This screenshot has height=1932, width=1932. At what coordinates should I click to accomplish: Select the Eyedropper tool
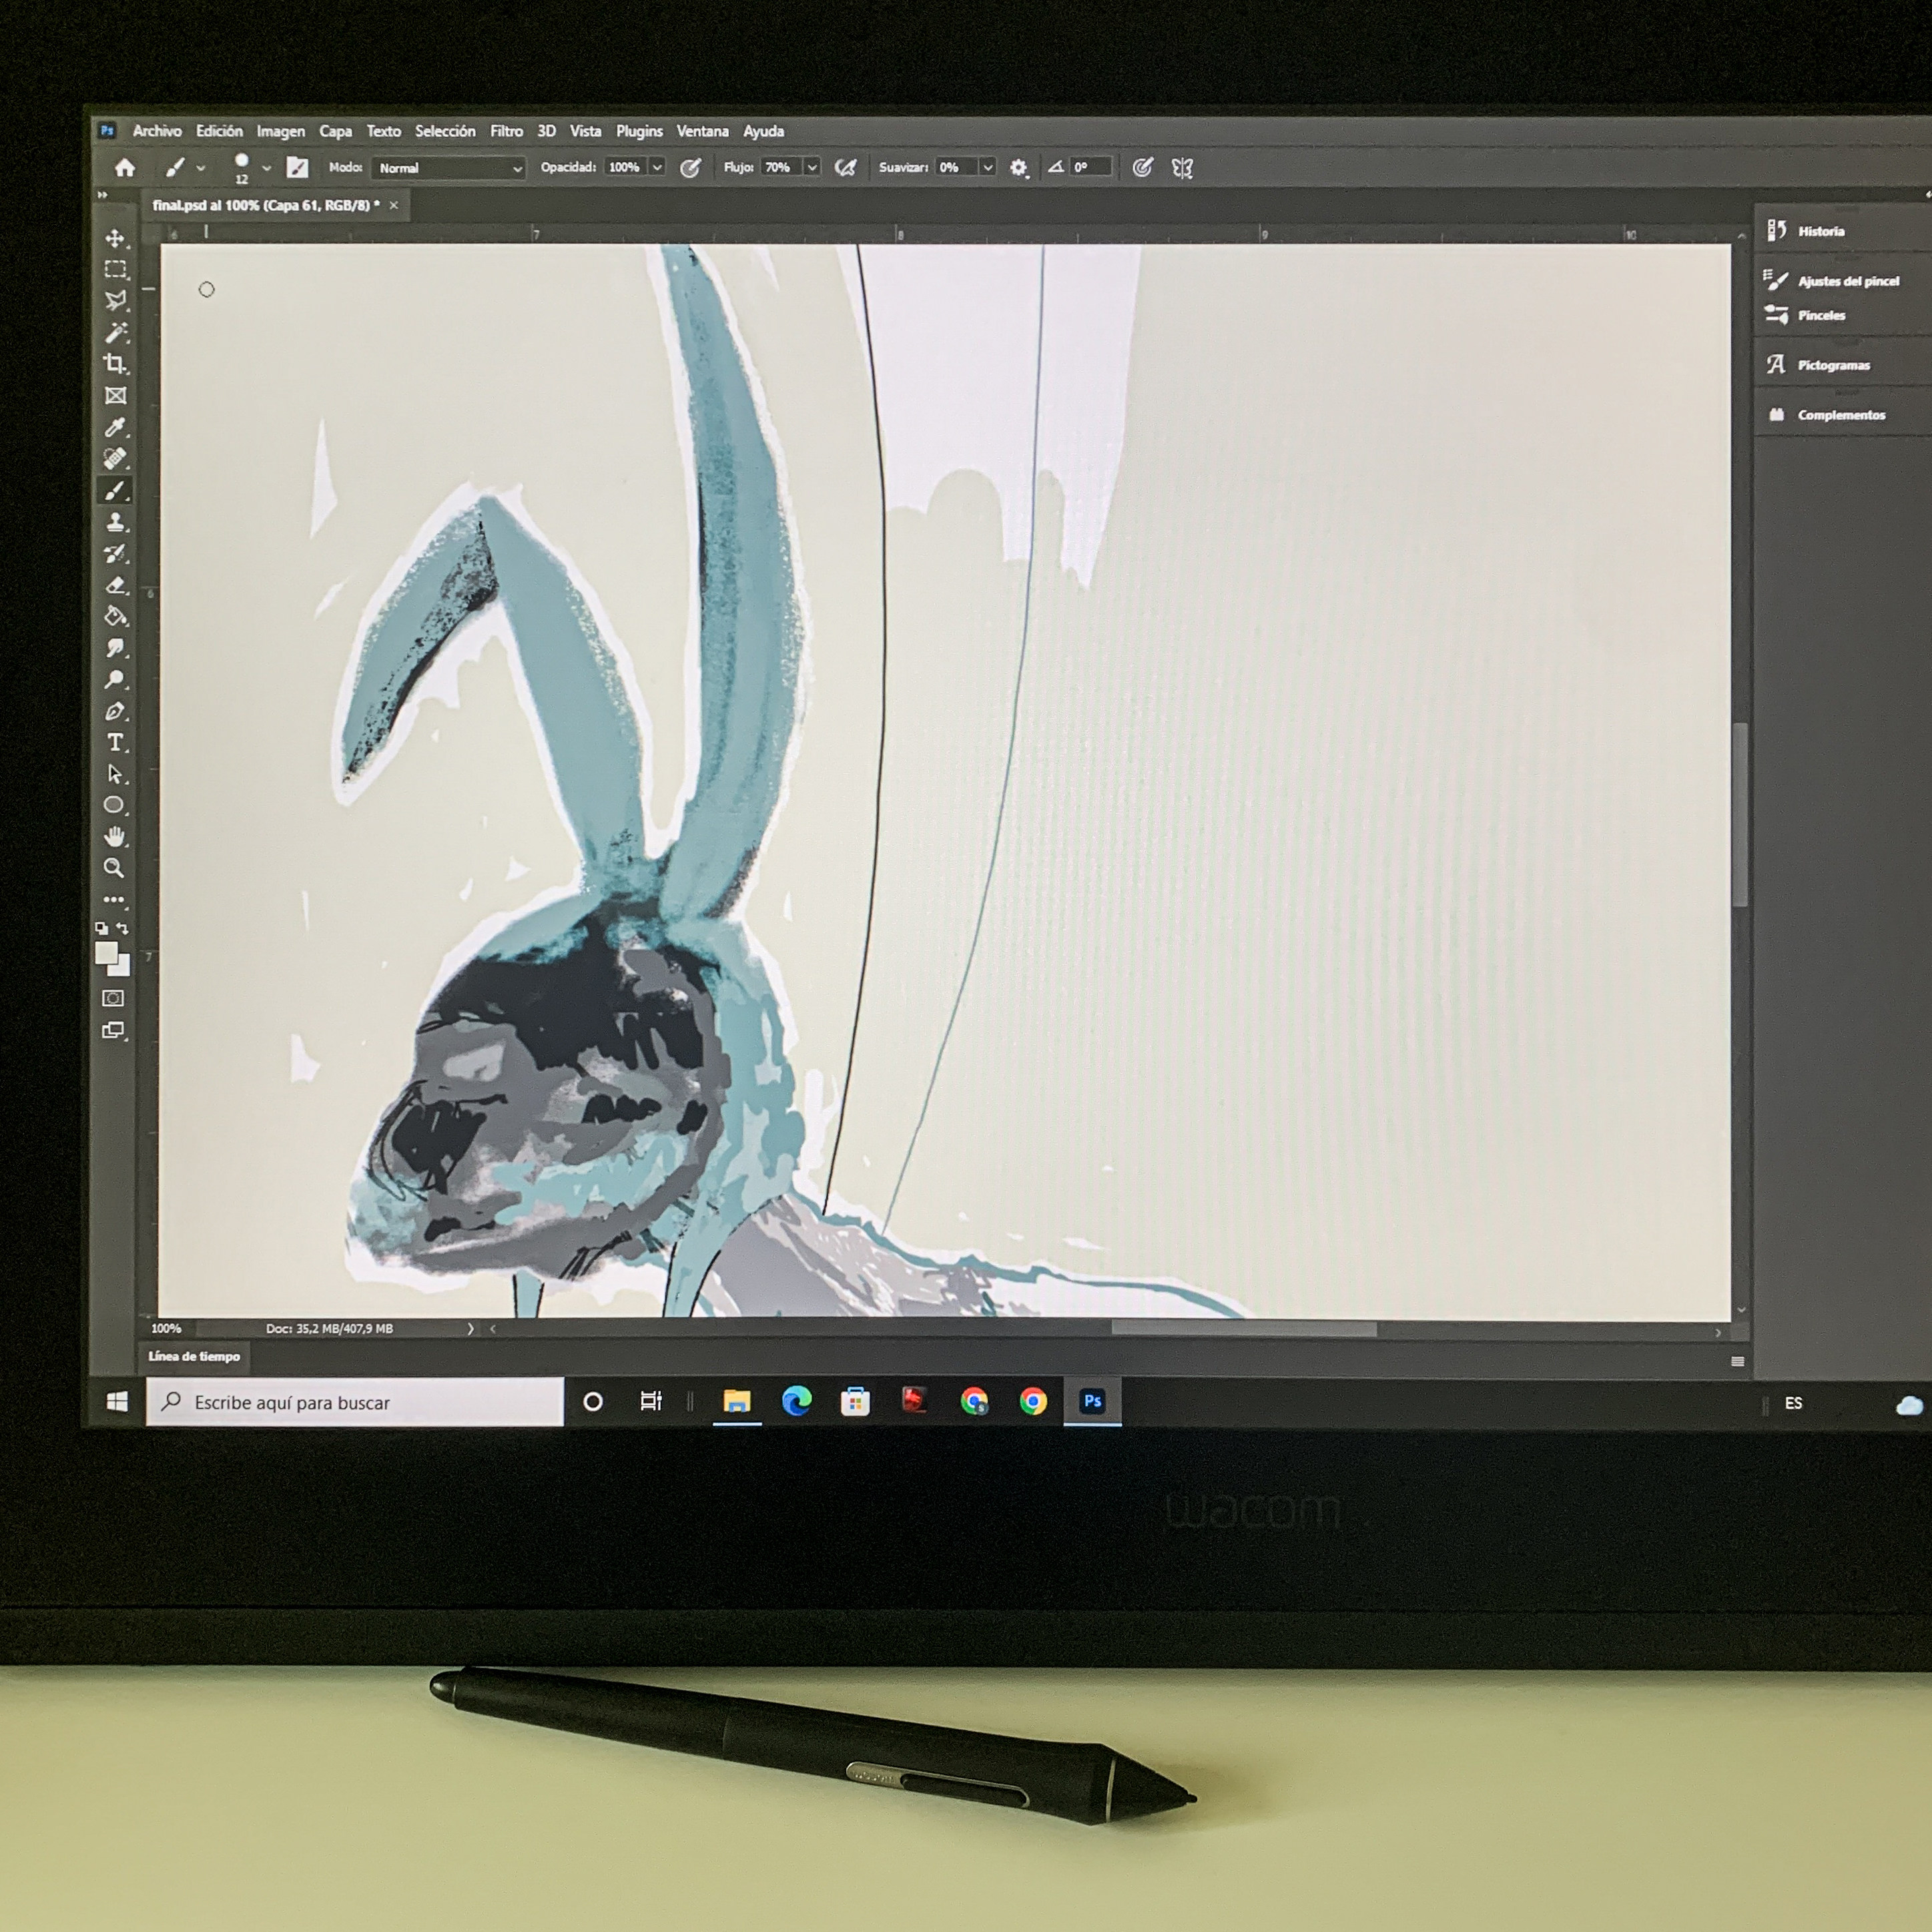point(116,428)
